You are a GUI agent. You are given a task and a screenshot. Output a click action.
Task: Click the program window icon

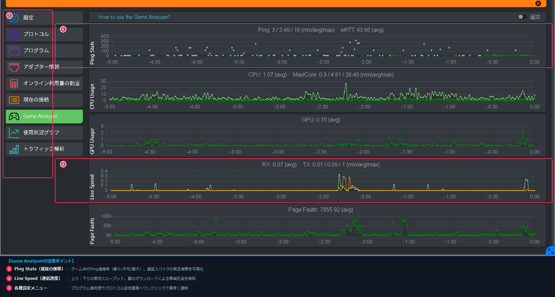(14, 51)
